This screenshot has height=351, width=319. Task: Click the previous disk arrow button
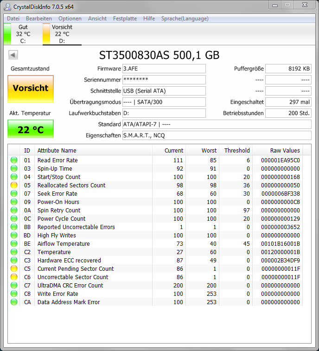coord(13,55)
